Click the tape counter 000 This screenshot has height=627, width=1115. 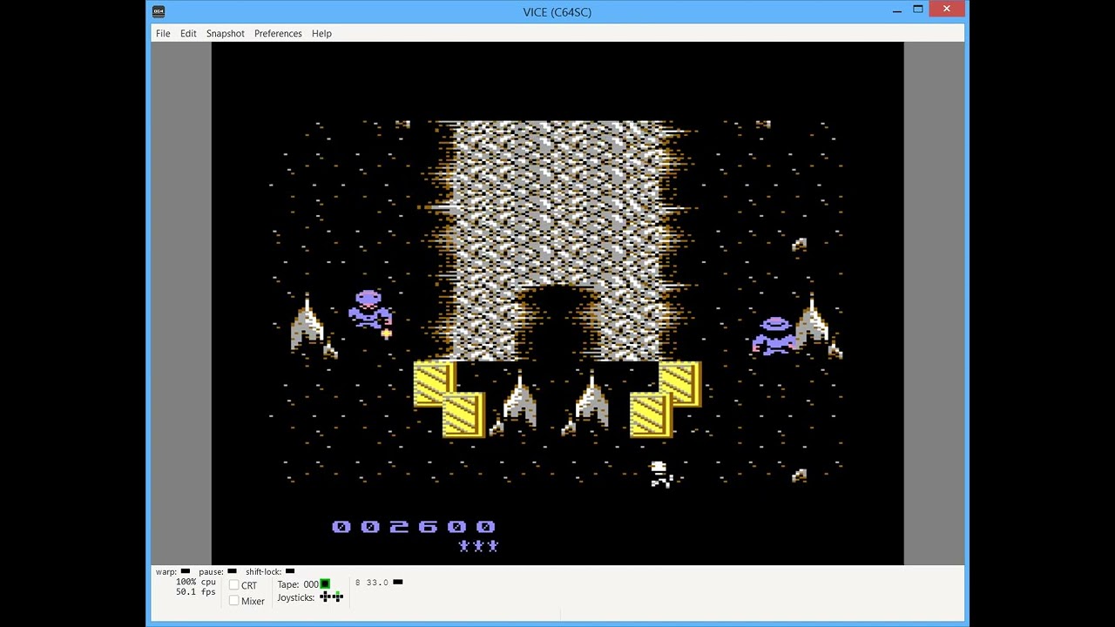[x=311, y=584]
